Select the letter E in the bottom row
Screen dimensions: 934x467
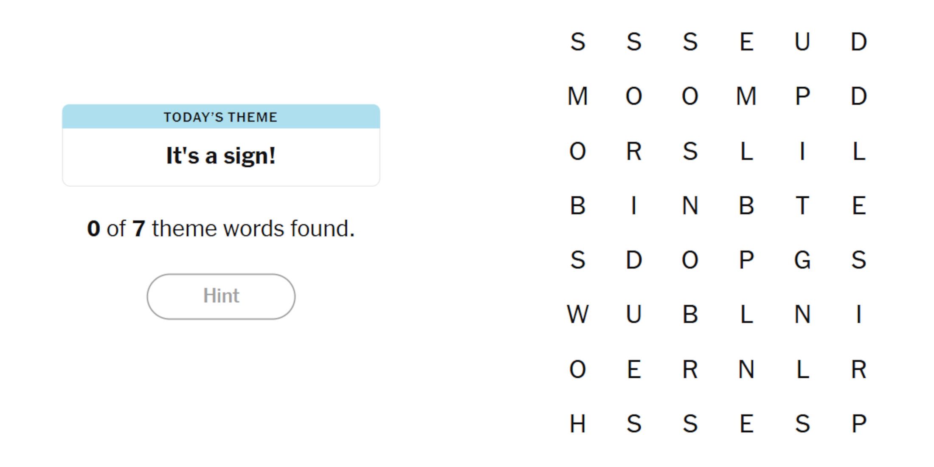(x=747, y=424)
